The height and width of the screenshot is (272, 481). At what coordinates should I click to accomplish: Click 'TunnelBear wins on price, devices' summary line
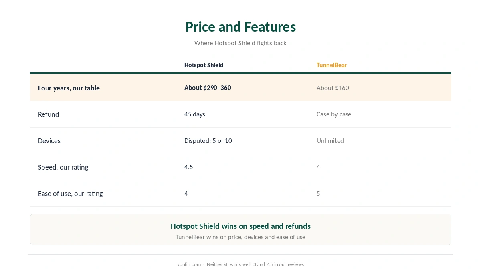[x=240, y=237]
